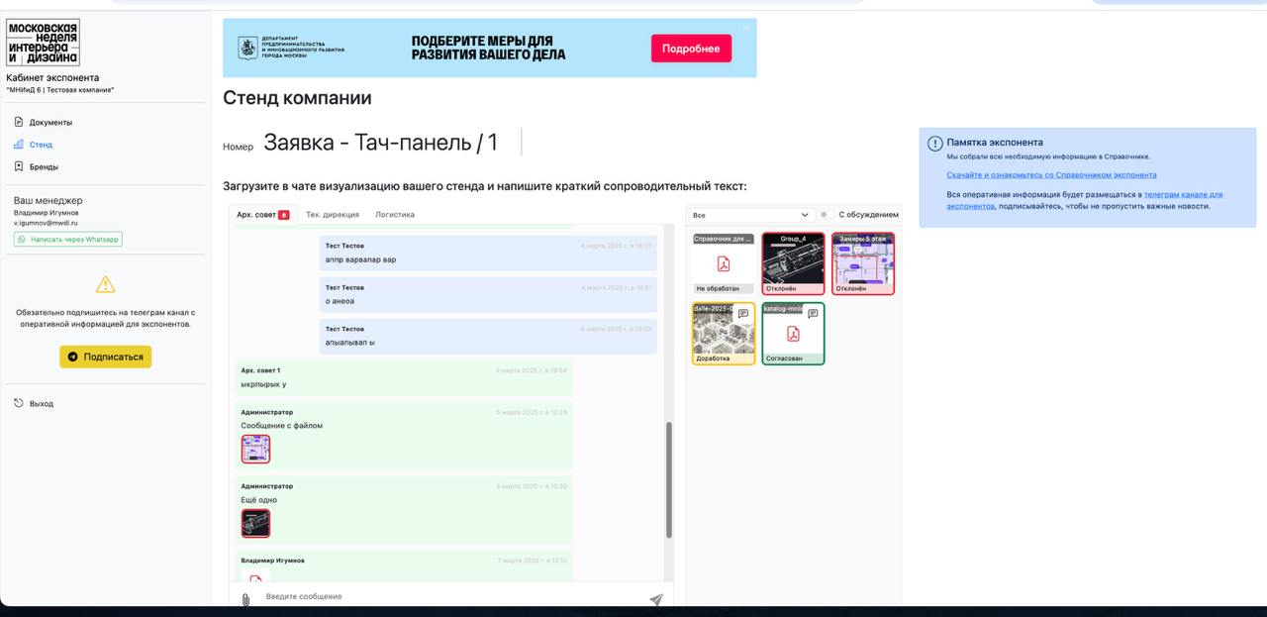1267x617 pixels.
Task: Open the Справочник для file card
Action: [x=724, y=263]
